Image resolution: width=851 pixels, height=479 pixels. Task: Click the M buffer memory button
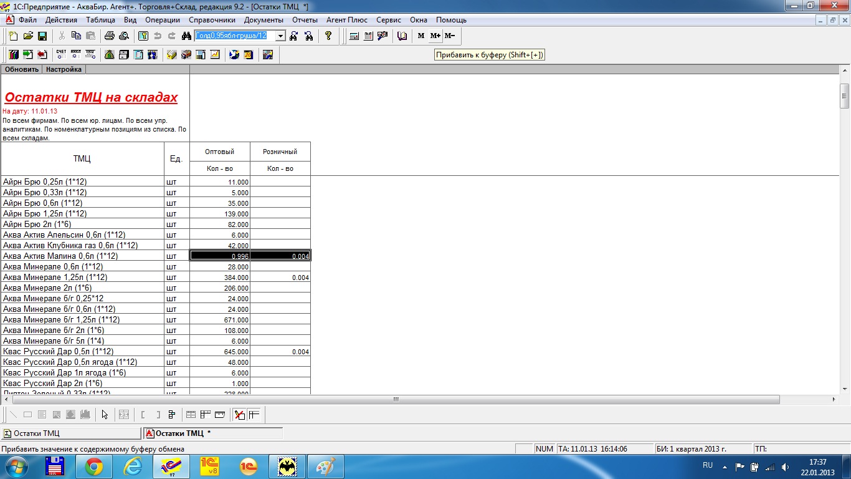(421, 36)
